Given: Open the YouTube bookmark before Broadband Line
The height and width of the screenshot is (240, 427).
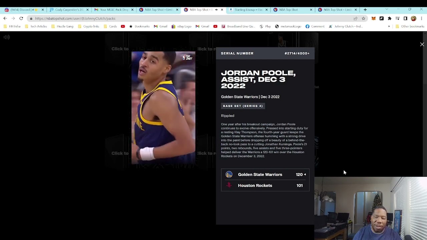Looking at the screenshot, I should [x=215, y=26].
